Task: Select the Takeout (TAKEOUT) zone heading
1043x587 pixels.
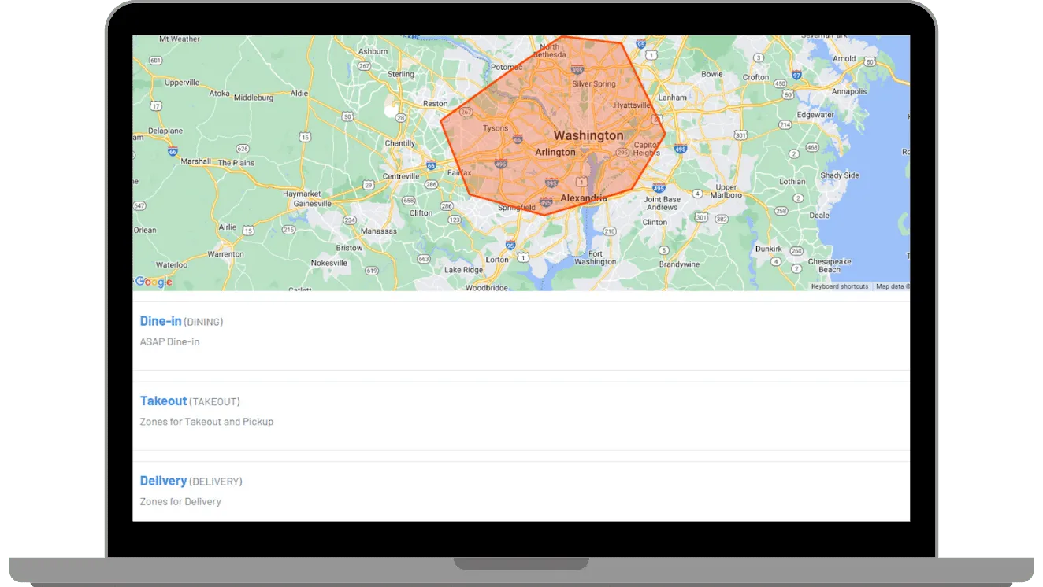Action: 163,401
